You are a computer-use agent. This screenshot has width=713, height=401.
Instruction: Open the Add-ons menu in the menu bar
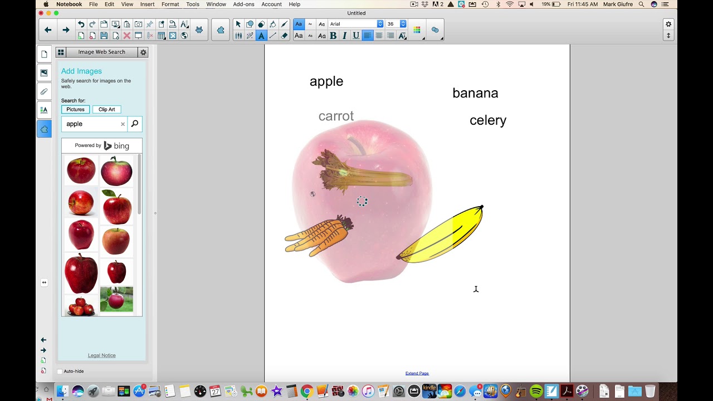coord(243,4)
